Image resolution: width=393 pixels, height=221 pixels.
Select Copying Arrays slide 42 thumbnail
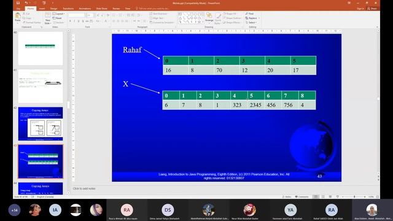click(41, 124)
